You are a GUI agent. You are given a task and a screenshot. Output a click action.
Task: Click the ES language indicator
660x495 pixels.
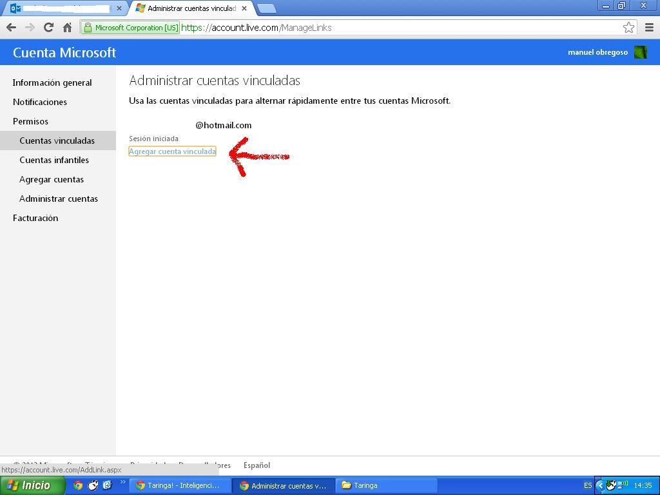(588, 485)
